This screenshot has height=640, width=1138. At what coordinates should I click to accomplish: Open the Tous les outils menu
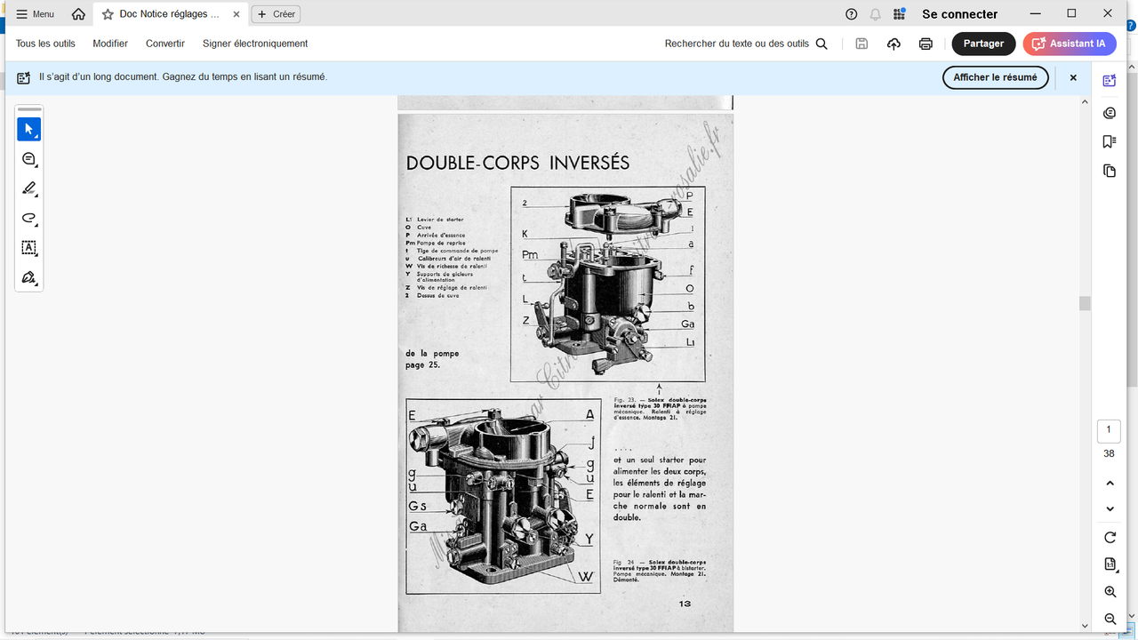[x=45, y=44]
